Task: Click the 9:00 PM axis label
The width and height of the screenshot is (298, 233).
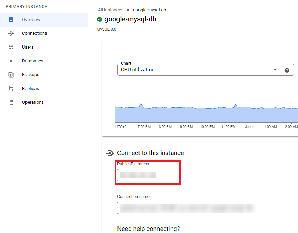Action: pyautogui.click(x=186, y=127)
